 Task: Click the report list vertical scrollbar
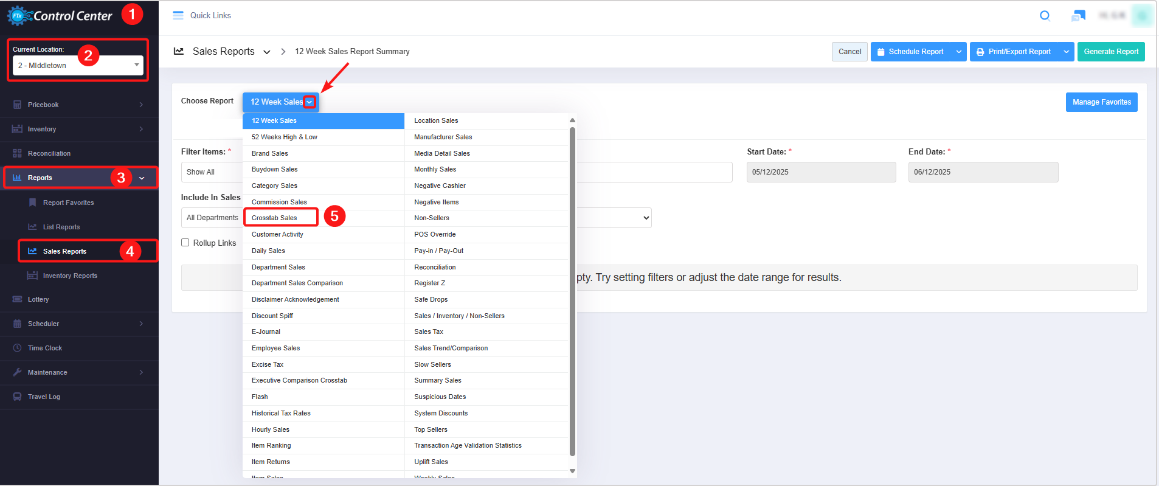click(x=572, y=291)
